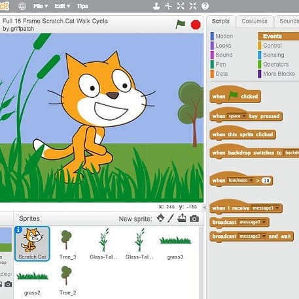299x299 pixels.
Task: Select the Operators block category
Action: pyautogui.click(x=273, y=65)
